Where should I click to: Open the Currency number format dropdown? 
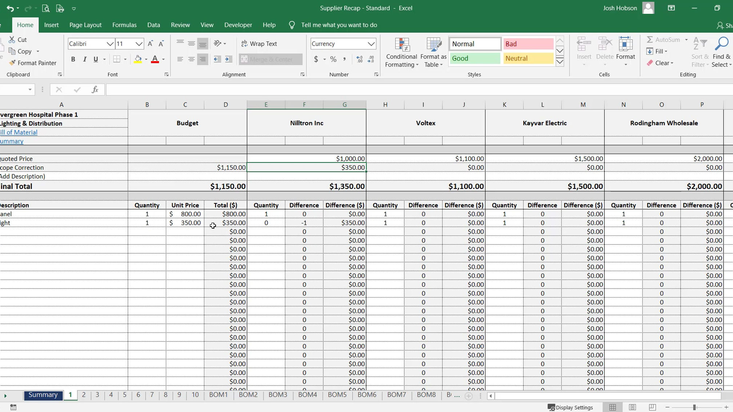pyautogui.click(x=371, y=44)
